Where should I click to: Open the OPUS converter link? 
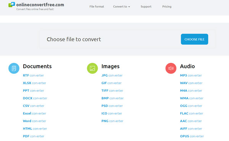pos(192,136)
